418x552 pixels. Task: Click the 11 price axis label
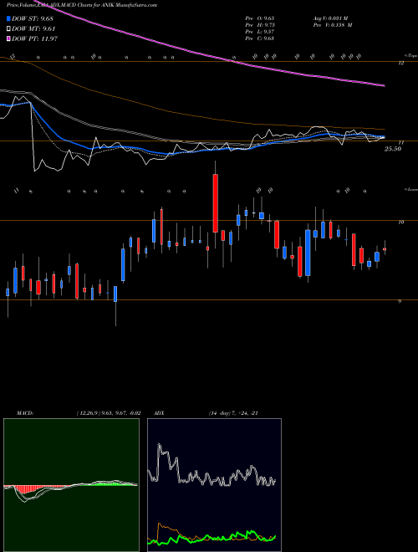pyautogui.click(x=400, y=142)
